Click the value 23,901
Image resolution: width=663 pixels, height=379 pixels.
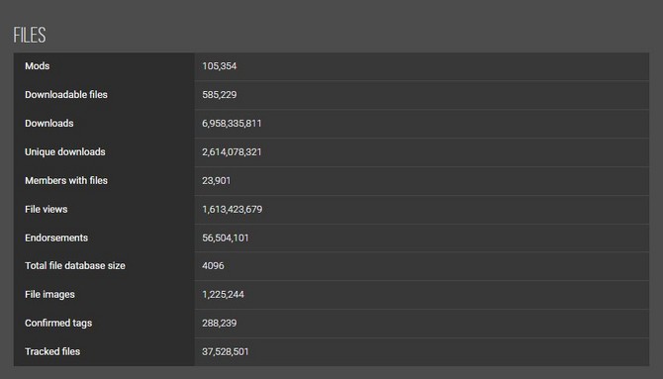pos(217,181)
